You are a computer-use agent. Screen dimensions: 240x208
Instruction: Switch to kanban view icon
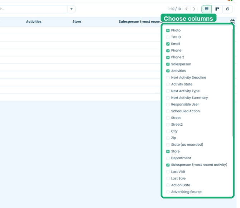coord(217,9)
